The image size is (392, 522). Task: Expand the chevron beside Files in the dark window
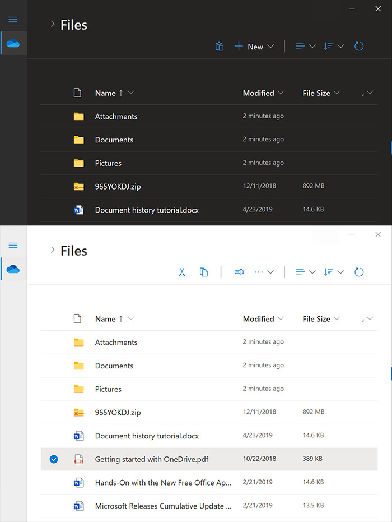point(52,24)
